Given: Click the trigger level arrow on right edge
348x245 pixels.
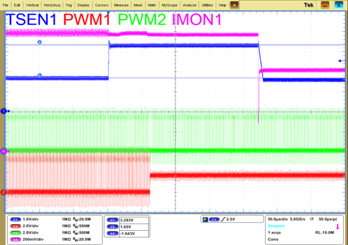Looking at the screenshot, I should (x=341, y=60).
